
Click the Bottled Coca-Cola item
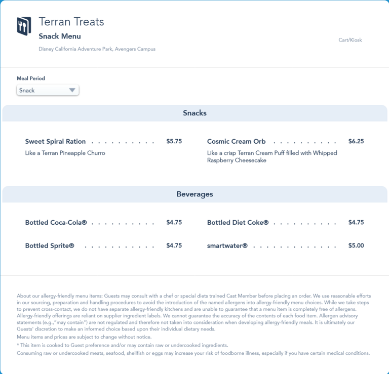tap(56, 223)
